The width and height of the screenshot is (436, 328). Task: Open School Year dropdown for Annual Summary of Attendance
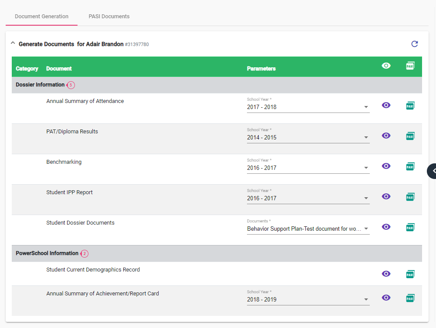click(x=308, y=107)
